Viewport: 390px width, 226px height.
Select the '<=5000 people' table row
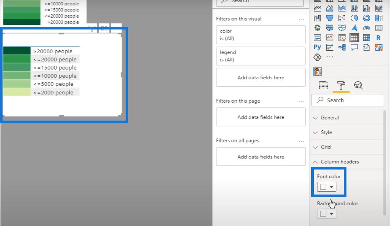[x=41, y=84]
